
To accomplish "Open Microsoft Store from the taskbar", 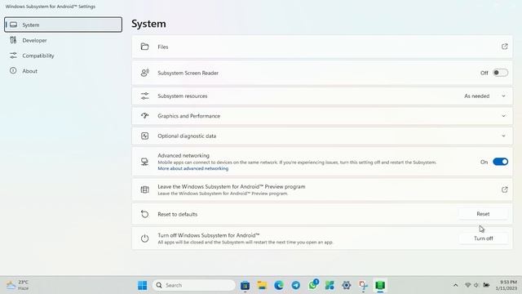I will click(245, 285).
